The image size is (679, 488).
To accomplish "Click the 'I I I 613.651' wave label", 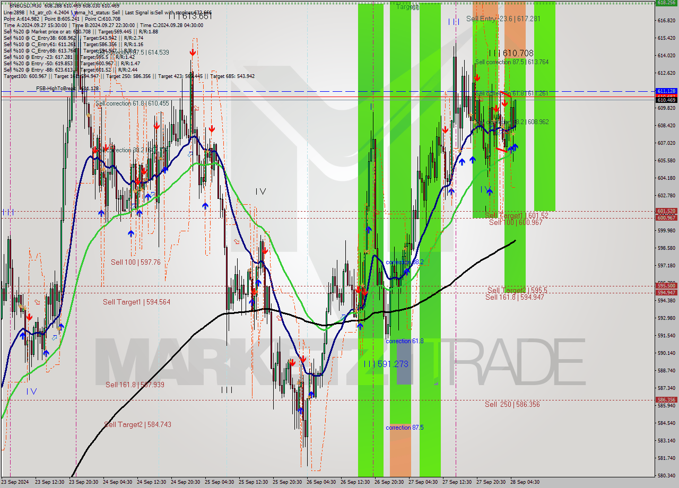I will [x=189, y=16].
